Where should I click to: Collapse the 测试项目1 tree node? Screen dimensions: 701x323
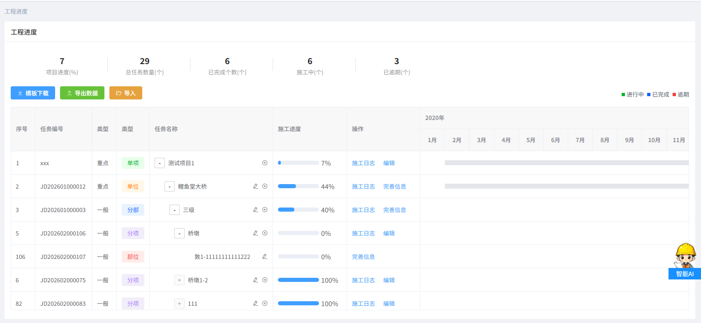click(x=160, y=163)
